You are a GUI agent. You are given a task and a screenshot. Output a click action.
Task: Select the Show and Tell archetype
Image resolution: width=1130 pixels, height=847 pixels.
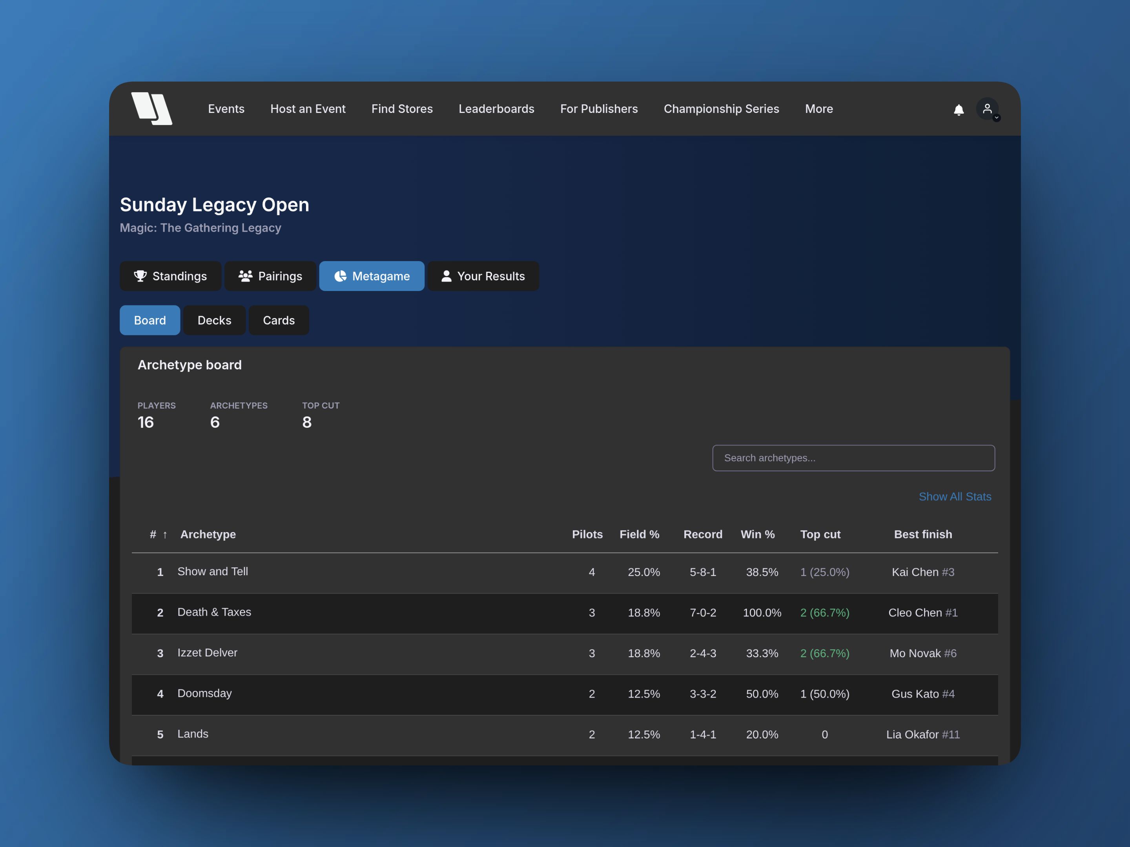coord(213,571)
